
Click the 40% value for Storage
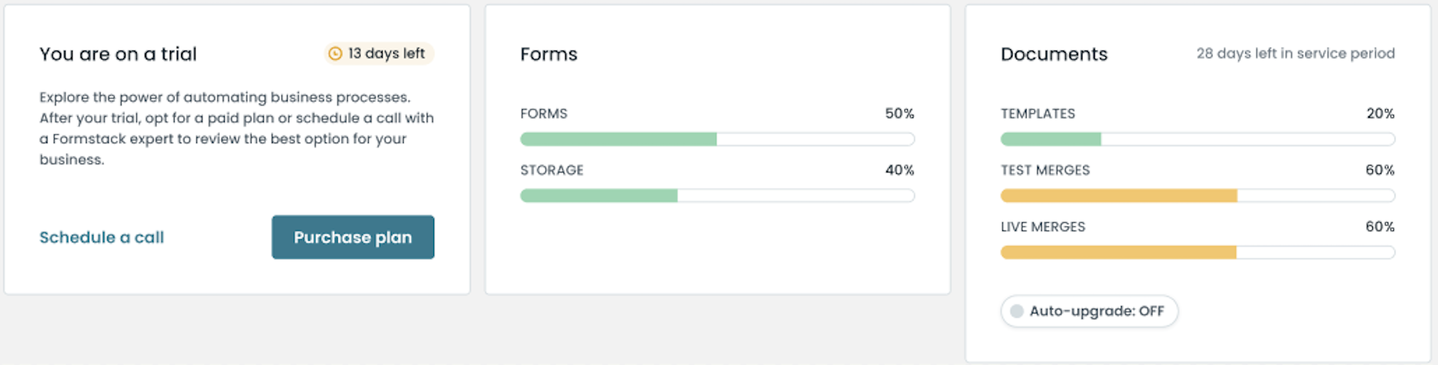tap(899, 170)
